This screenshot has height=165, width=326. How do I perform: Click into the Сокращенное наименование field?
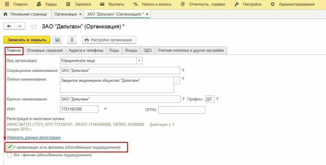pyautogui.click(x=120, y=70)
